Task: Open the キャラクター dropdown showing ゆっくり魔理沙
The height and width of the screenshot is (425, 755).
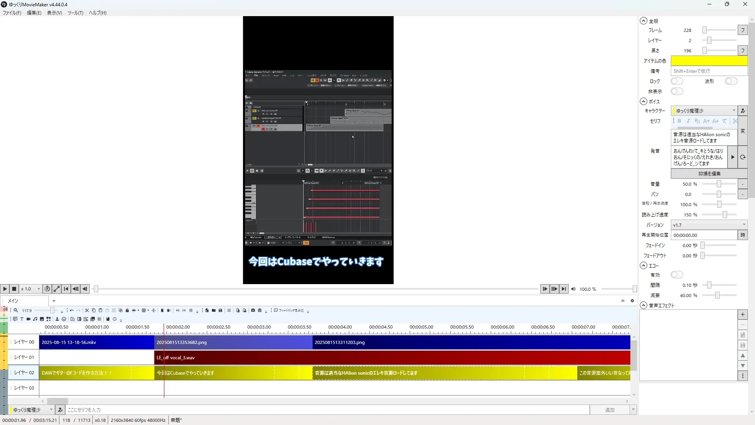Action: click(x=704, y=111)
